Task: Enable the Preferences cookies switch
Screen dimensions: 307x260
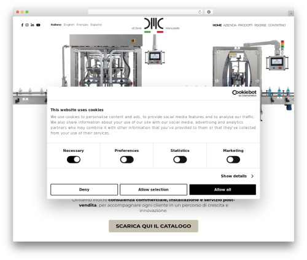Action: click(x=127, y=160)
